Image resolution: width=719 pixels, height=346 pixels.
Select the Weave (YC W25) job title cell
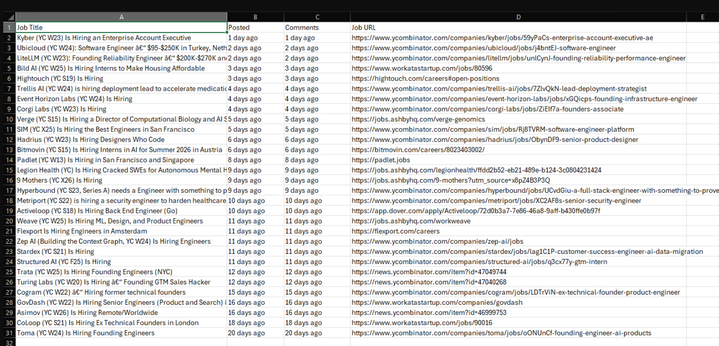click(x=121, y=221)
